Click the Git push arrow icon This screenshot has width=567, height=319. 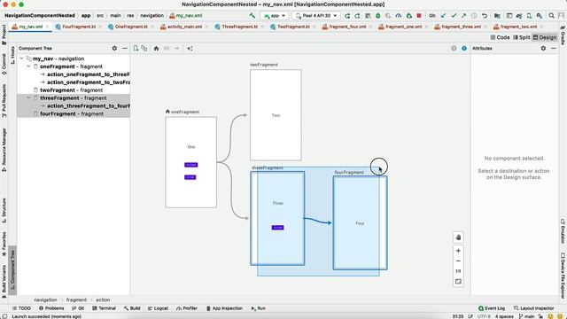click(463, 16)
